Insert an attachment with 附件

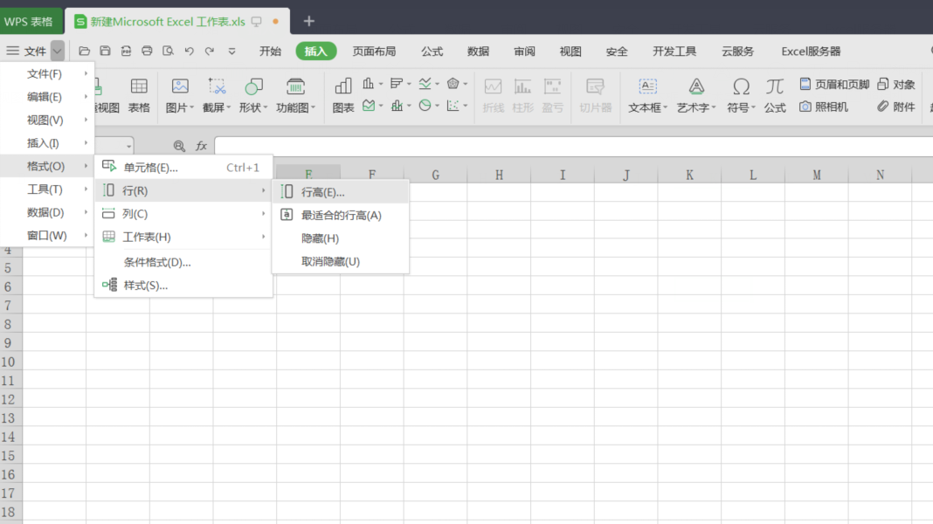(x=896, y=107)
